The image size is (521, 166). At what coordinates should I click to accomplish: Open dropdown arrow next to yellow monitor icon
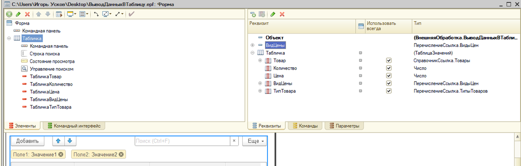point(75,14)
